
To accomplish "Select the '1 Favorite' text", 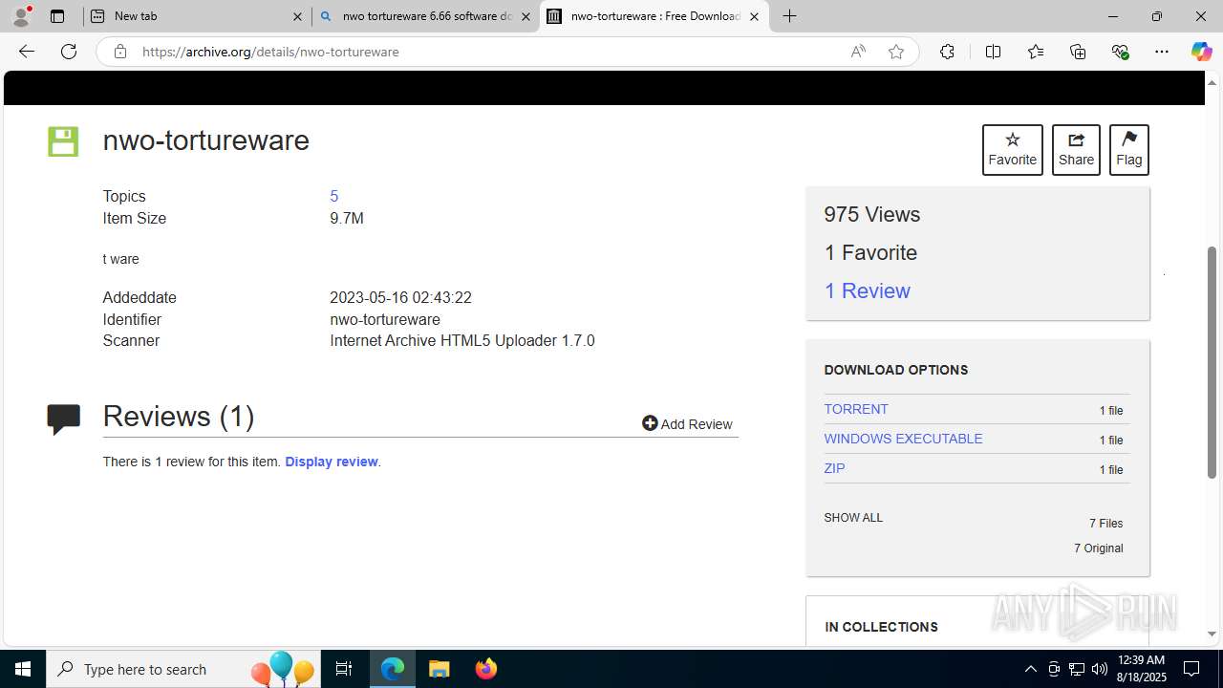I will point(870,252).
